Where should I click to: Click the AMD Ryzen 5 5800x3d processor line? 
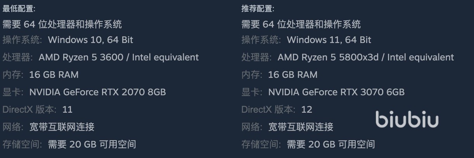click(x=365, y=57)
